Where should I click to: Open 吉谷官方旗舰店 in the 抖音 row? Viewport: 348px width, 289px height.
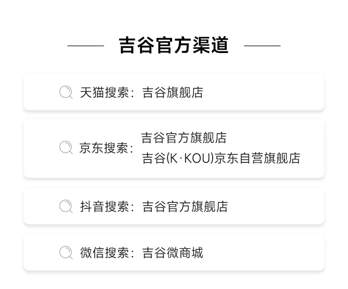(x=185, y=206)
